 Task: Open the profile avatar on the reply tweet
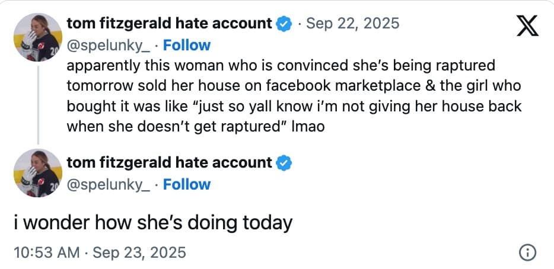point(37,173)
